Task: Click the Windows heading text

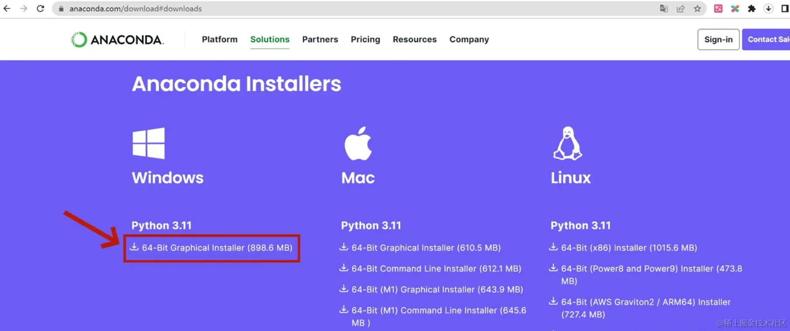Action: (168, 177)
